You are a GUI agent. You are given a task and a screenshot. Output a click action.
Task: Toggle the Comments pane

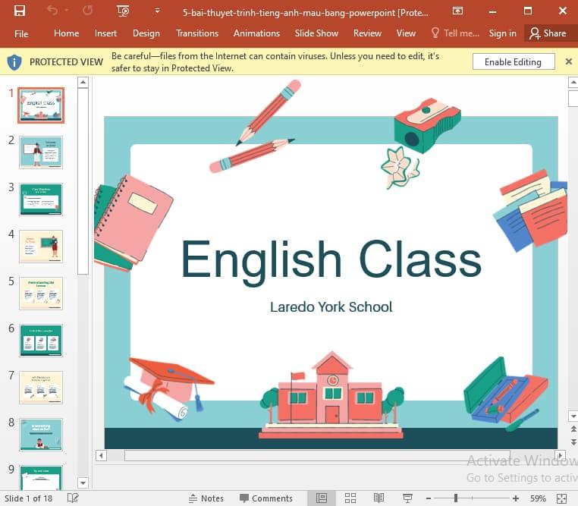(266, 498)
